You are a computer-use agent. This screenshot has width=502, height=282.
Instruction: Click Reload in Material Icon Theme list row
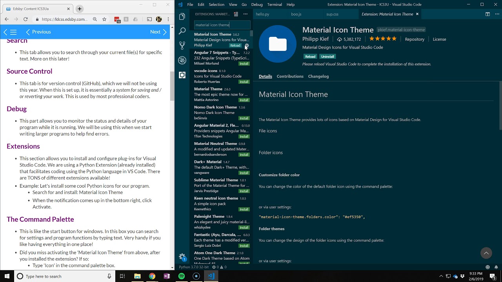[x=235, y=45]
